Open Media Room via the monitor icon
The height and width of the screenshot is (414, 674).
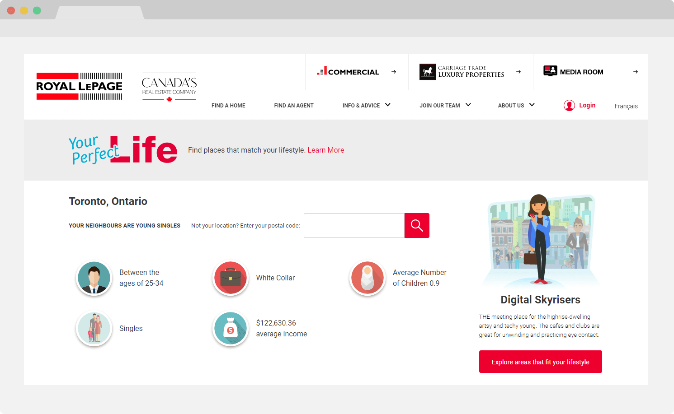pos(551,71)
